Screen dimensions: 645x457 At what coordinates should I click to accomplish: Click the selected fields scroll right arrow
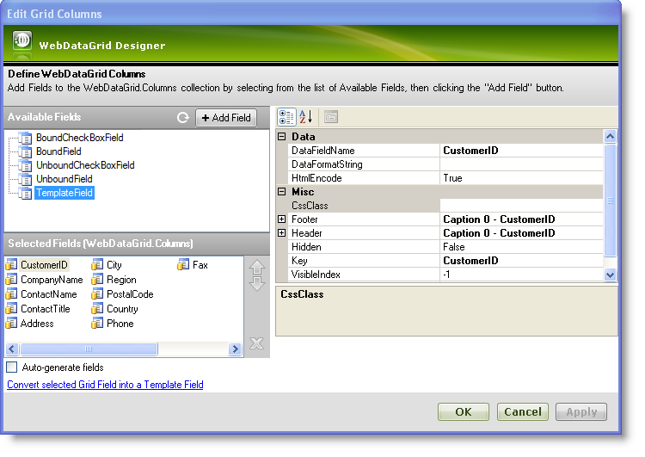click(x=235, y=349)
